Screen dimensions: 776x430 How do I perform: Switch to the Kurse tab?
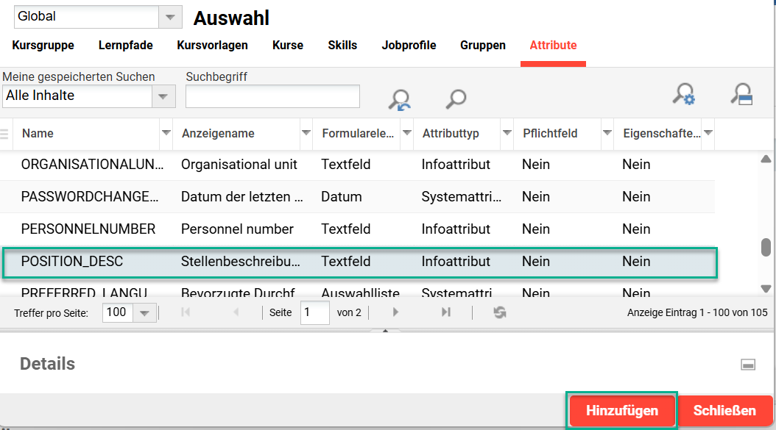(287, 45)
